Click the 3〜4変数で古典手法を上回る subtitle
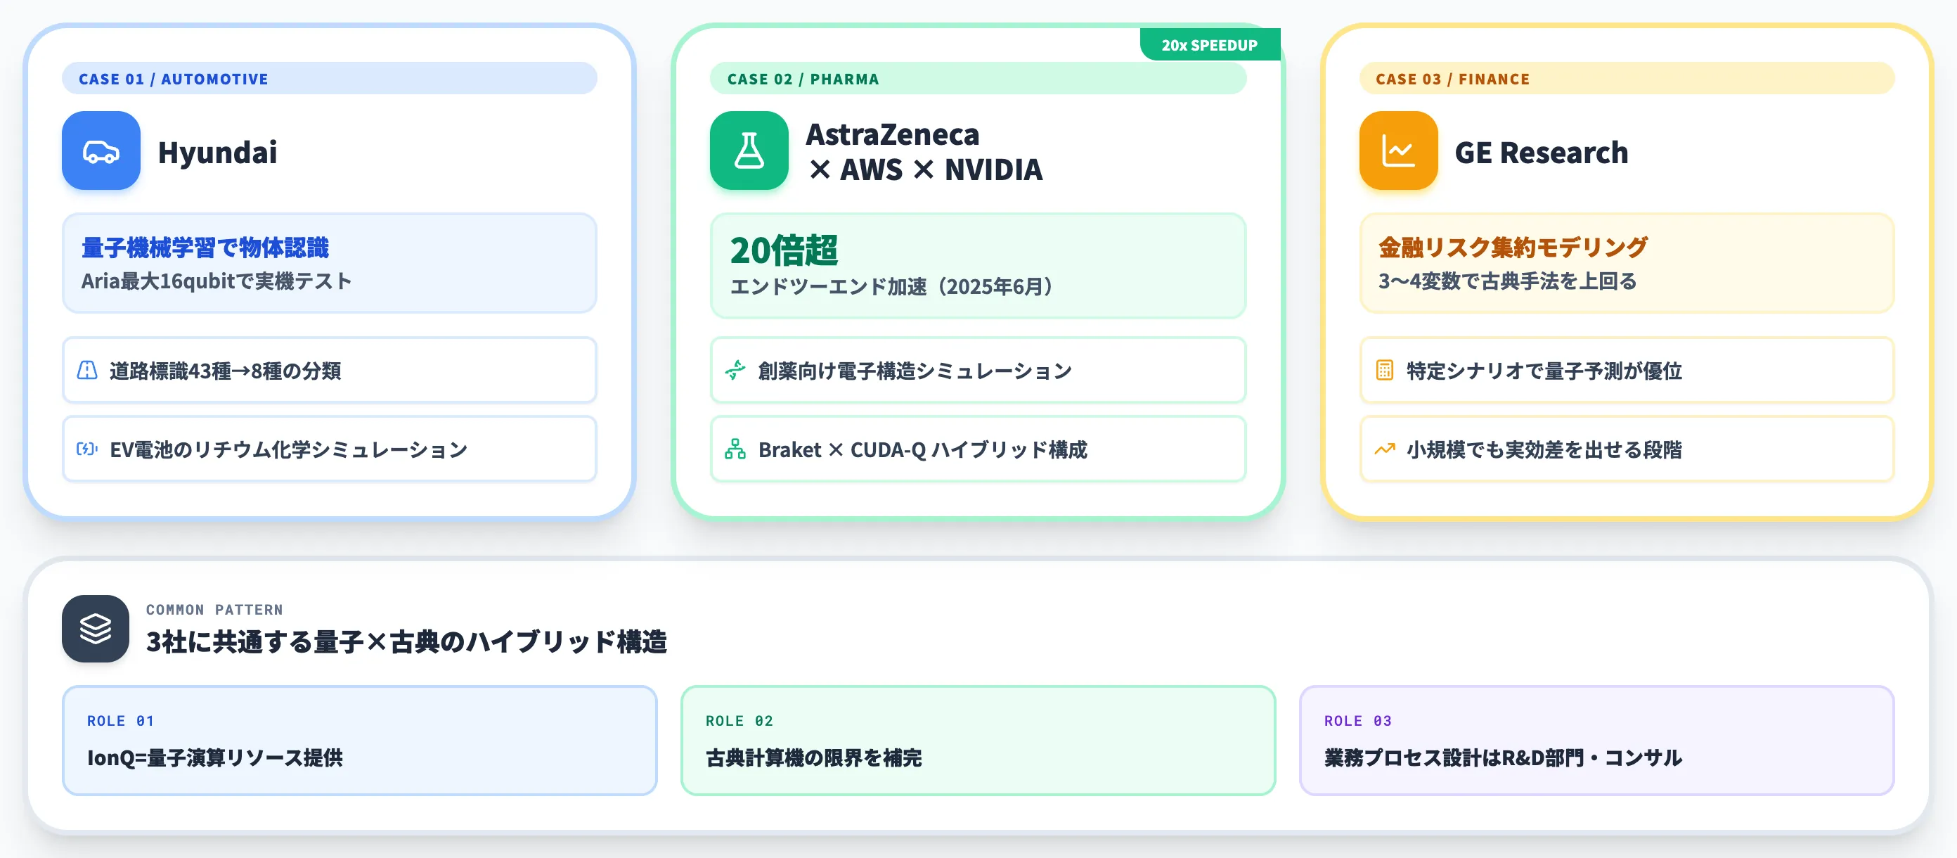The height and width of the screenshot is (858, 1957). point(1508,281)
